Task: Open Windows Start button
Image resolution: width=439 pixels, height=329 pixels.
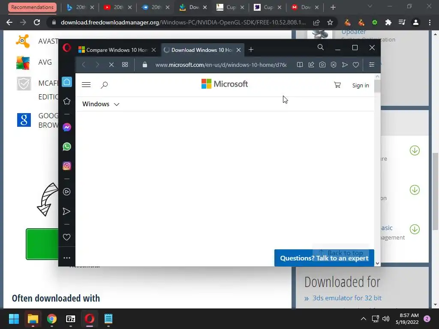Action: (14, 319)
